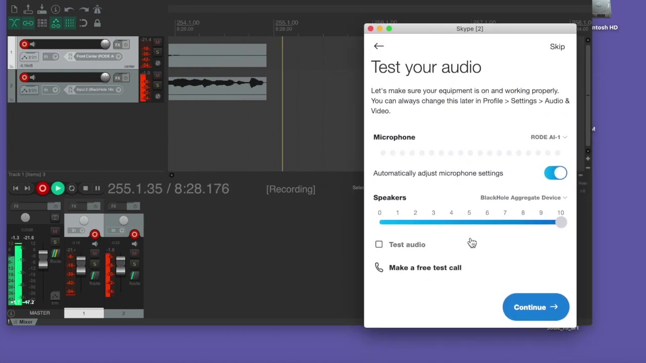
Task: Open BlackHole Aggregate Device speakers dropdown
Action: (523, 198)
